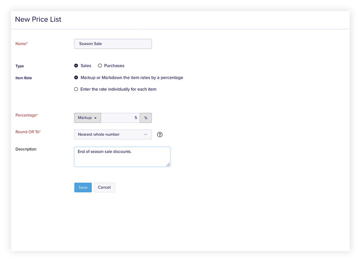Viewport: 361px width, 262px height.
Task: Select Markup or Markdown item rates option
Action: pos(76,77)
